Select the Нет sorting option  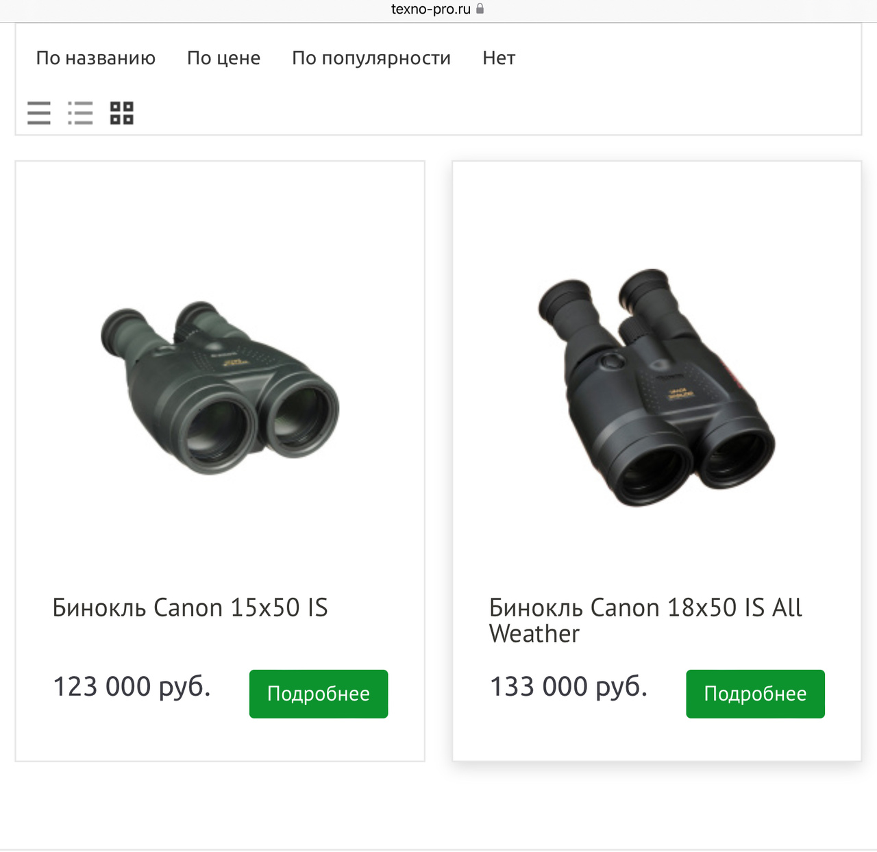click(x=499, y=58)
